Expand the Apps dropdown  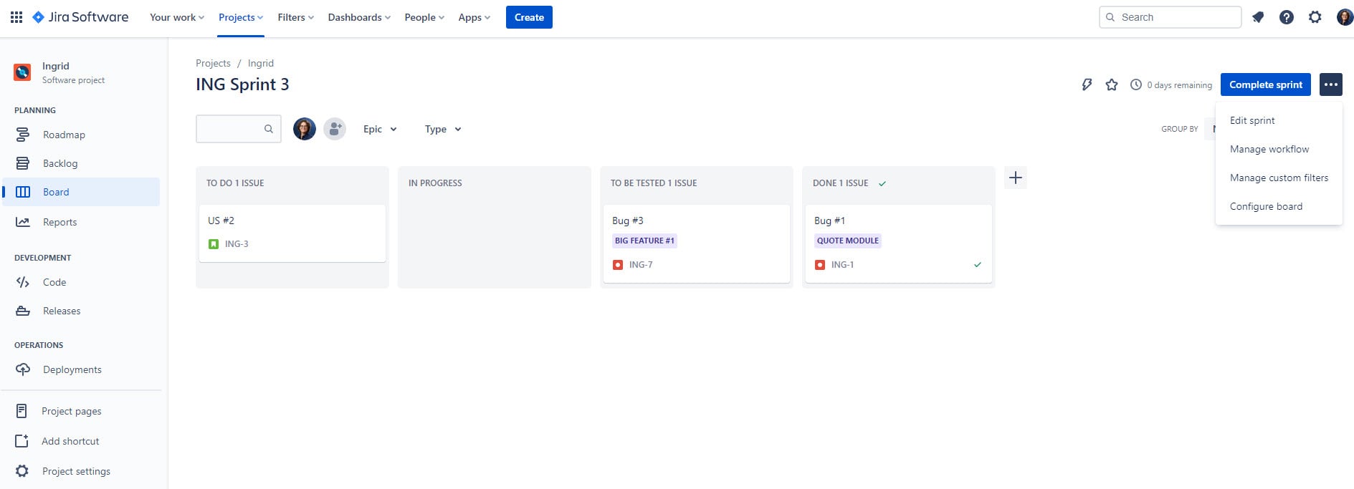(x=475, y=17)
